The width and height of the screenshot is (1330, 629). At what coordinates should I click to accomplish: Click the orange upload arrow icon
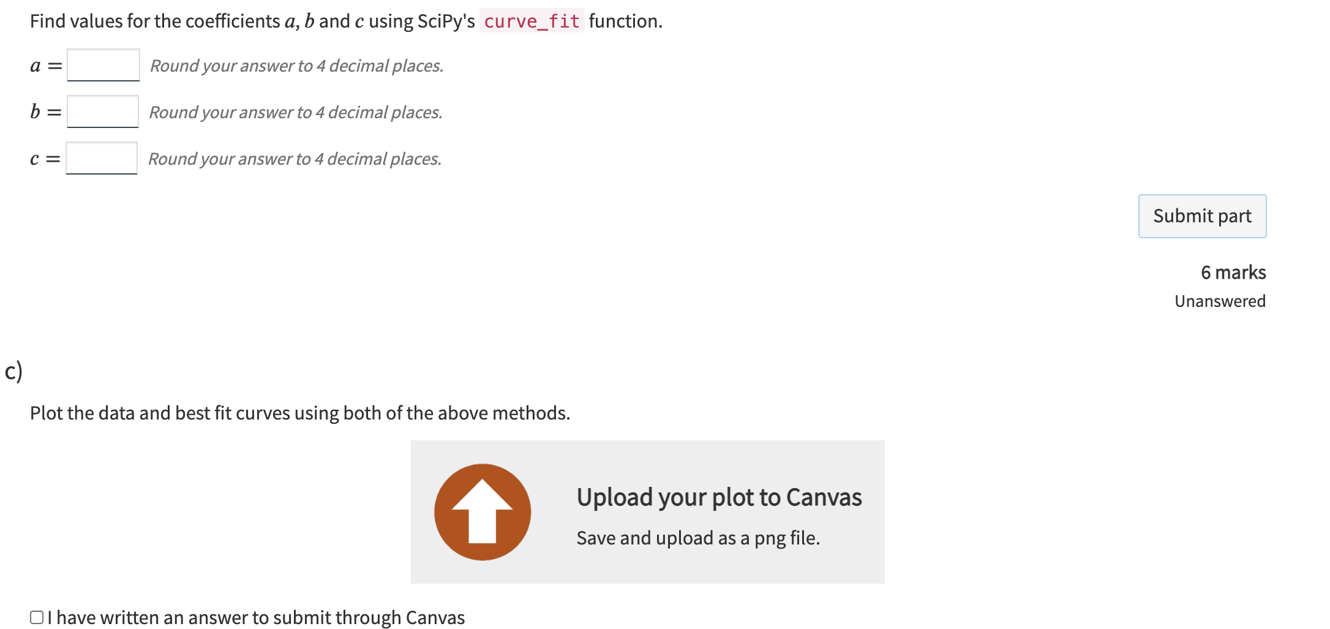pyautogui.click(x=482, y=511)
